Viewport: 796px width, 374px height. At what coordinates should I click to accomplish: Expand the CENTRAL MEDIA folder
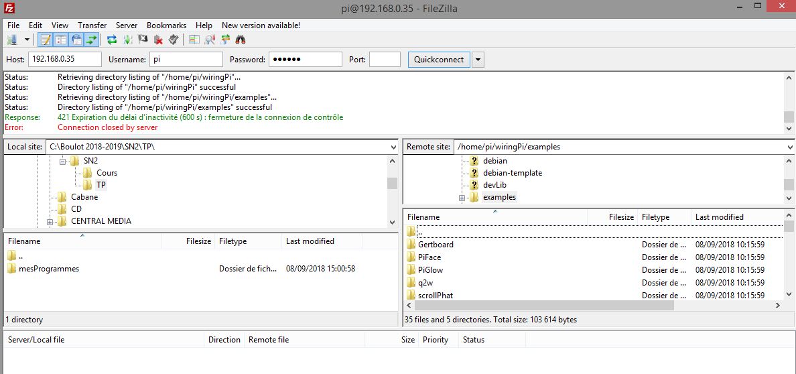tap(50, 222)
